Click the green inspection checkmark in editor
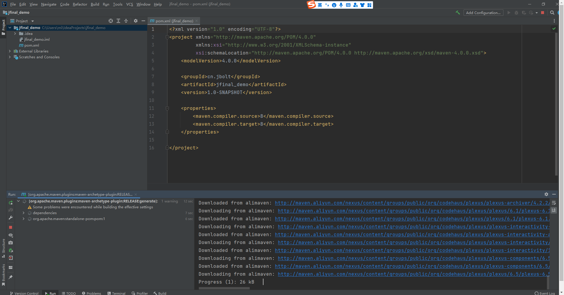Viewport: 564px width, 295px height. click(x=554, y=29)
